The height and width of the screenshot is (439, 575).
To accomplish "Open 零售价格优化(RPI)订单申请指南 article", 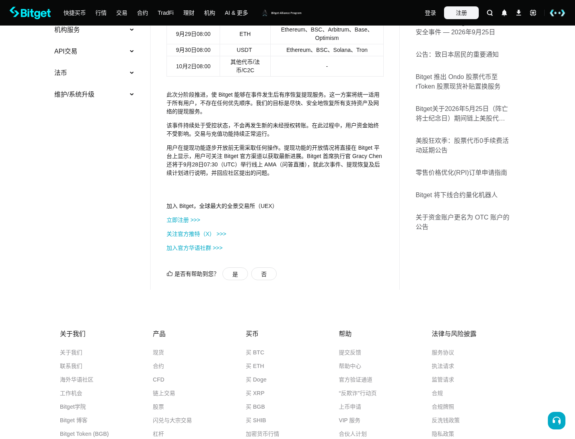I will click(x=461, y=172).
